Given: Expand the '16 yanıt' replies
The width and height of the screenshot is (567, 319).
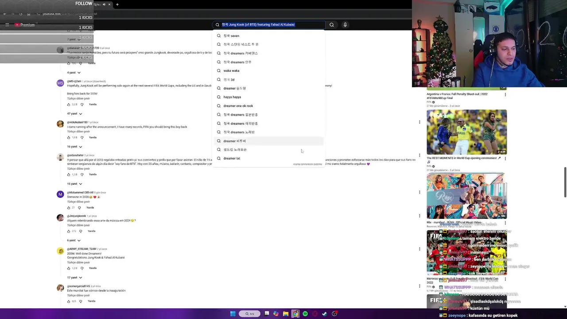Looking at the screenshot, I should tap(74, 147).
